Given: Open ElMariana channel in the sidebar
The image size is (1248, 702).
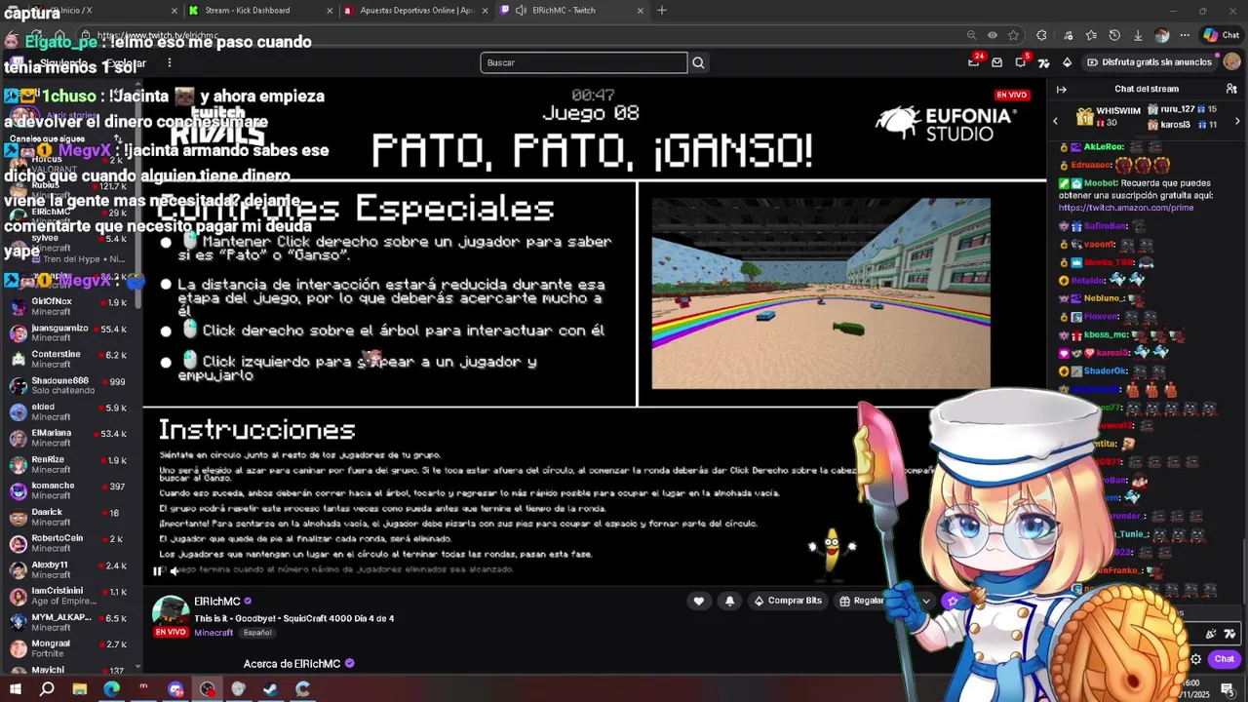Looking at the screenshot, I should (70, 438).
